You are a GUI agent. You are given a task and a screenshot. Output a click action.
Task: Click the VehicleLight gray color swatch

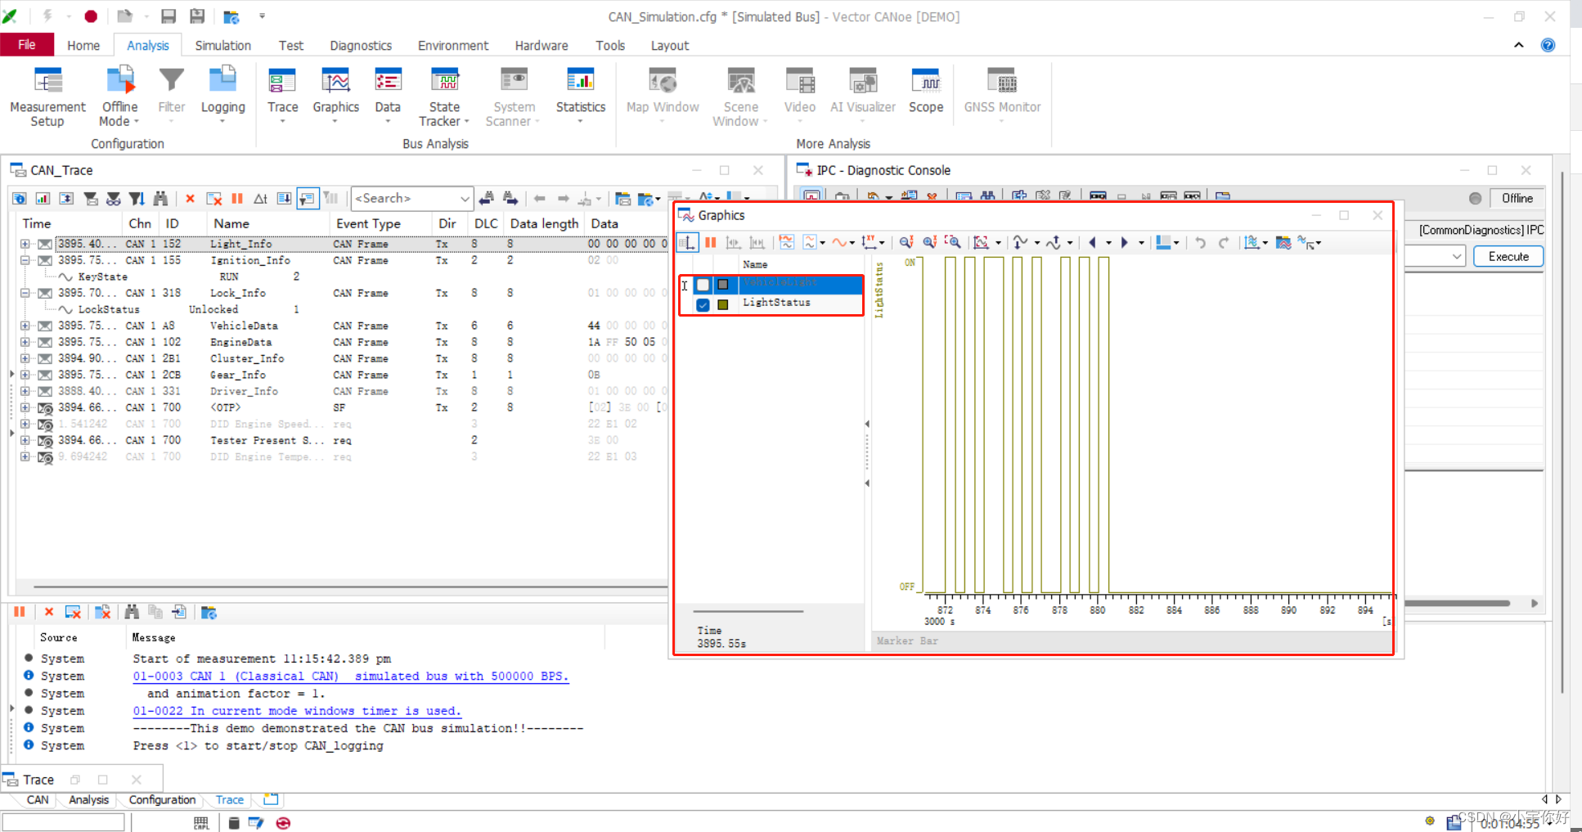(723, 285)
